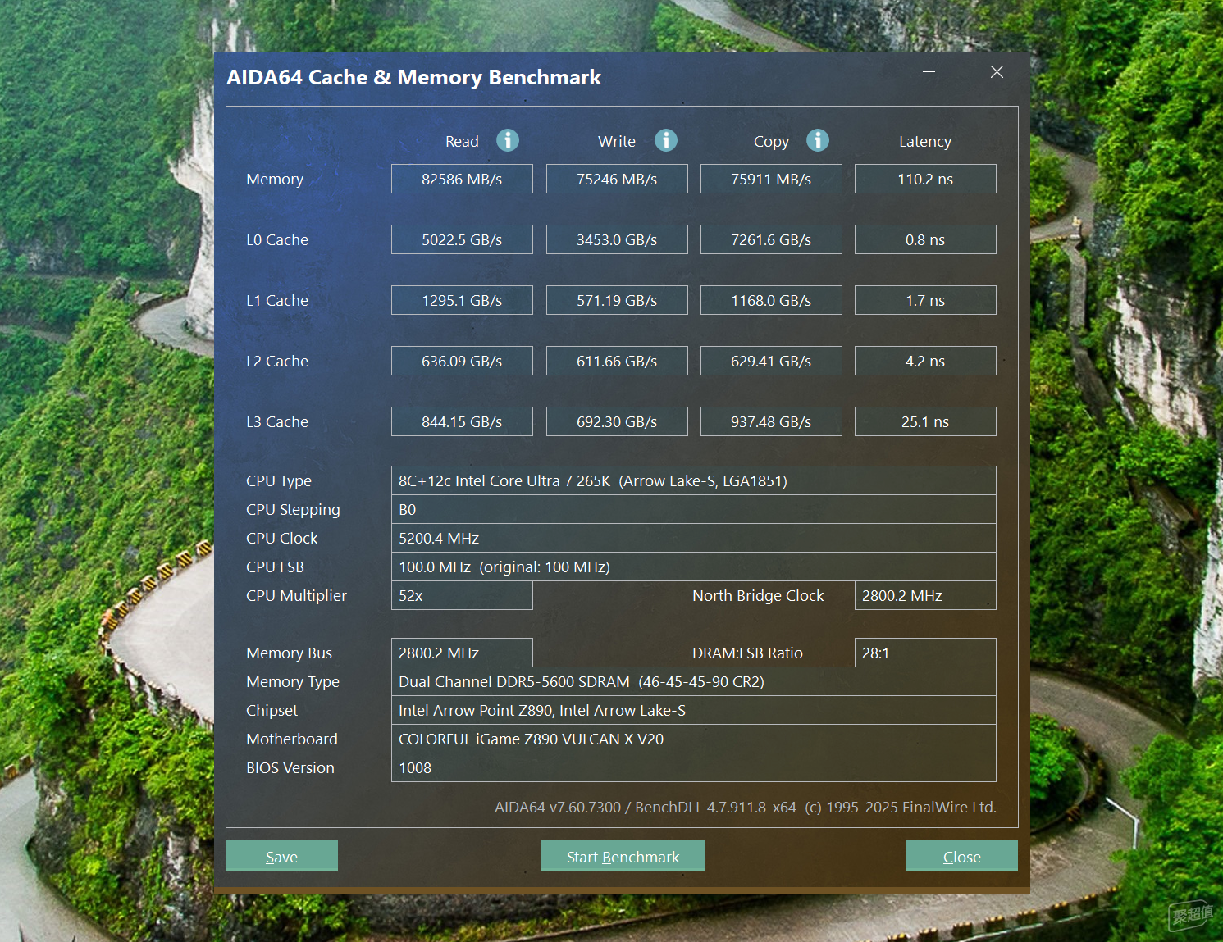Click the Write info icon
The height and width of the screenshot is (942, 1223).
point(666,140)
